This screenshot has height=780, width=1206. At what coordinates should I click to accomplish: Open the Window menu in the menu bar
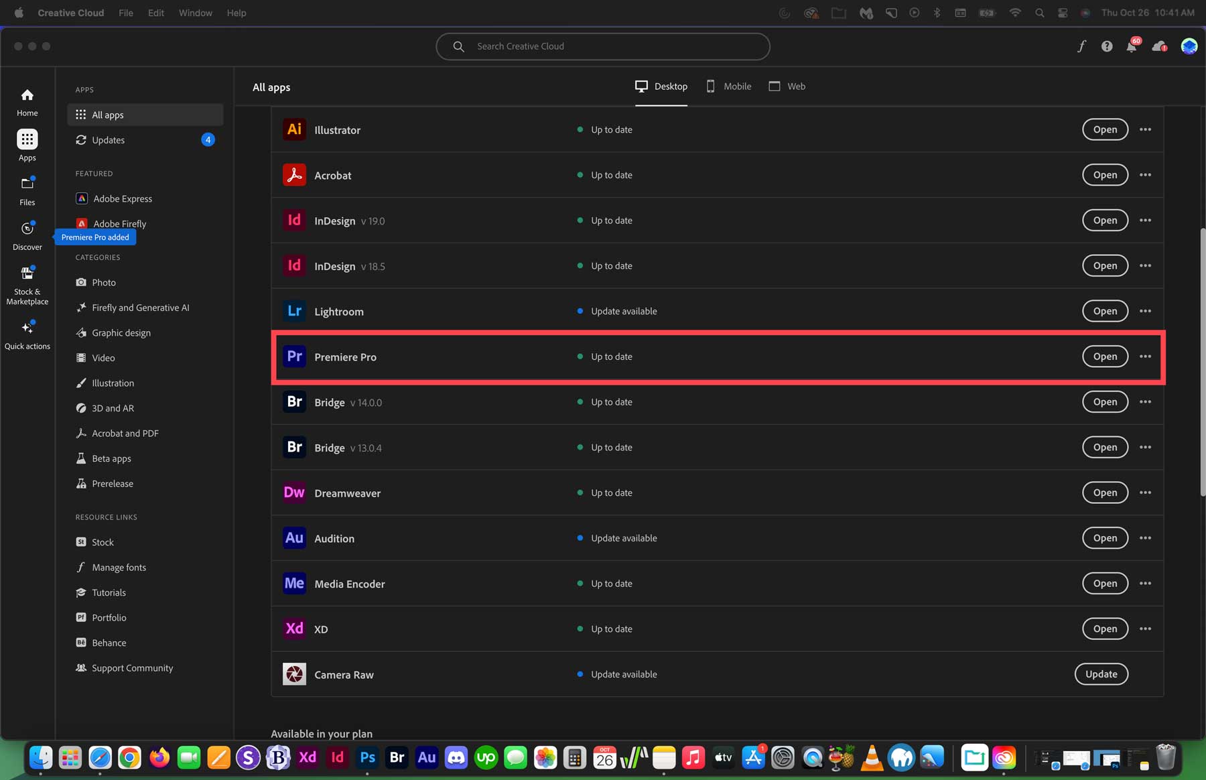click(195, 12)
